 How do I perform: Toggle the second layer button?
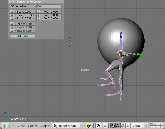coord(154,124)
